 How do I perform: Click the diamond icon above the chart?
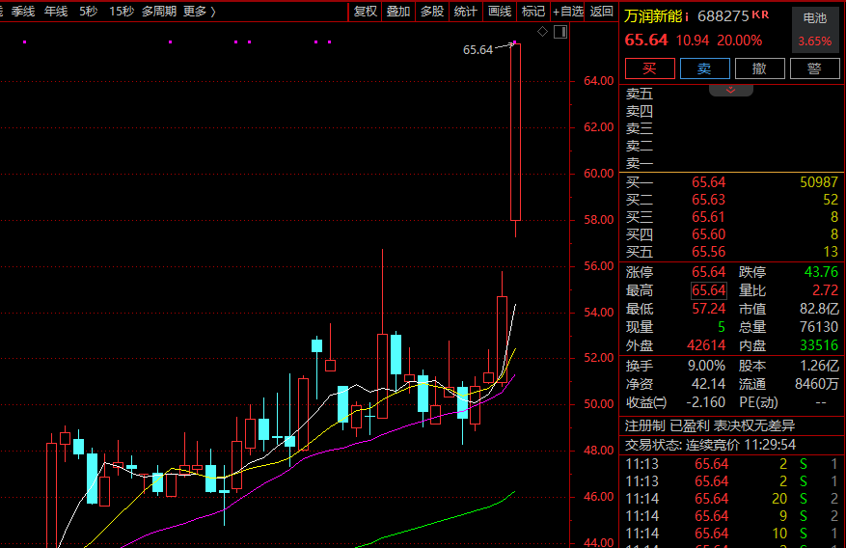[x=542, y=32]
